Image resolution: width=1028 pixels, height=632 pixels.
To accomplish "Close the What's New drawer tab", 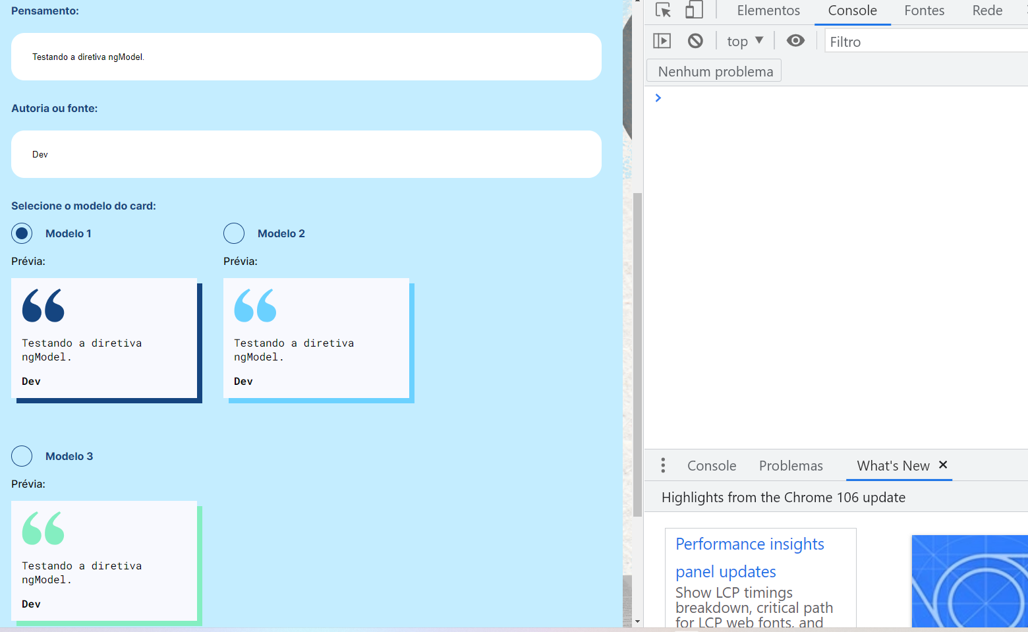I will click(943, 465).
